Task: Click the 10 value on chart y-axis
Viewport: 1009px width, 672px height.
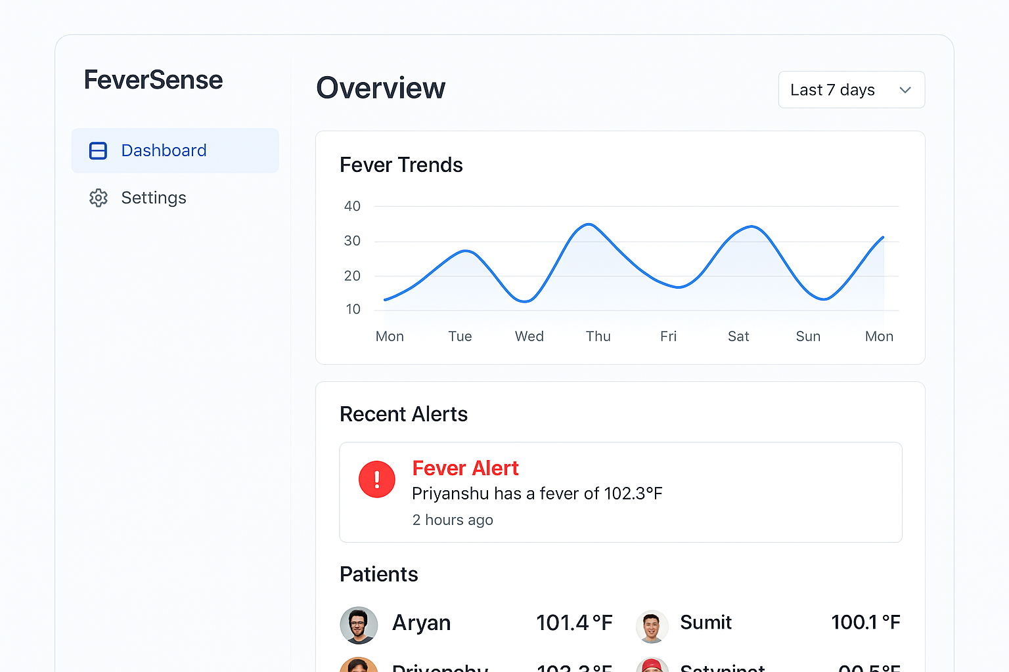Action: pyautogui.click(x=353, y=309)
